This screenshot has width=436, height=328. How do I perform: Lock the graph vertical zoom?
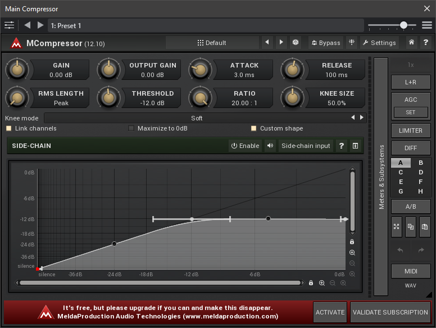tap(352, 242)
